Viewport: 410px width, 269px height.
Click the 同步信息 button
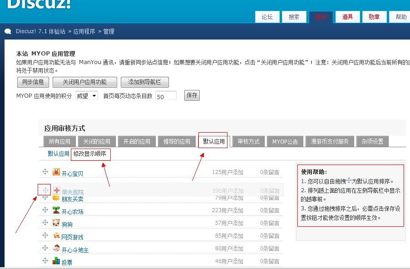click(x=33, y=82)
